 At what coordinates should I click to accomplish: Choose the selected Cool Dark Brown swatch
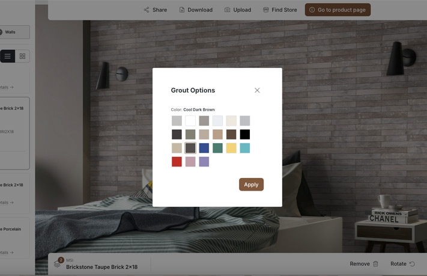click(190, 148)
